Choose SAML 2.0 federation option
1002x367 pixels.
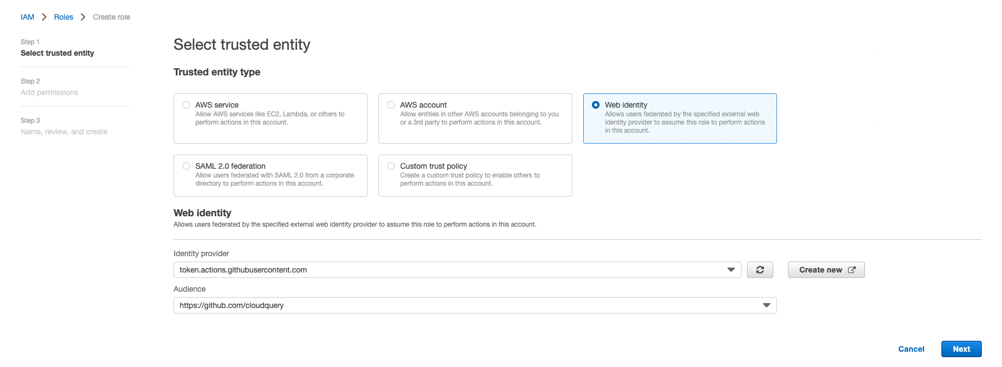click(186, 165)
